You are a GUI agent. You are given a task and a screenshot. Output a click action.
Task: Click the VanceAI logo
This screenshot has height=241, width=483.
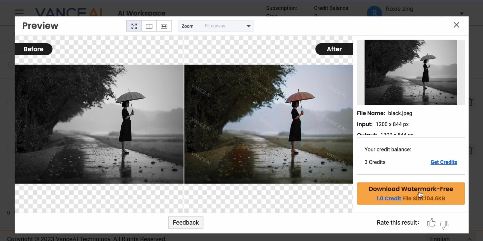coord(69,12)
